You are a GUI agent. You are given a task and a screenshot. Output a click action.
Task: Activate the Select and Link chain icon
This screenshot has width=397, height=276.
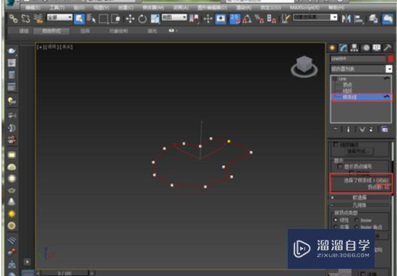coord(13,19)
